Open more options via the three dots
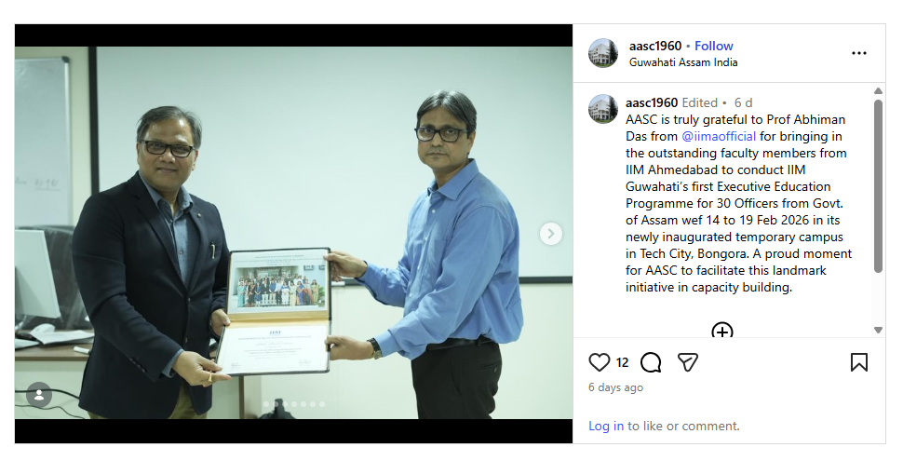Viewport: 903px width, 461px height. (x=858, y=53)
